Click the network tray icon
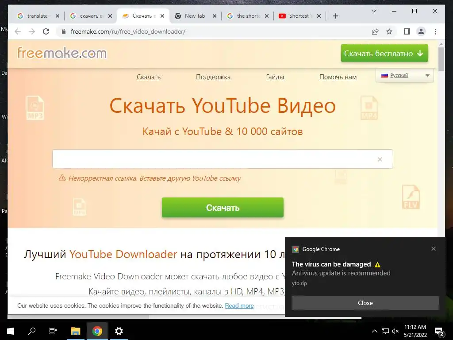 pos(385,331)
